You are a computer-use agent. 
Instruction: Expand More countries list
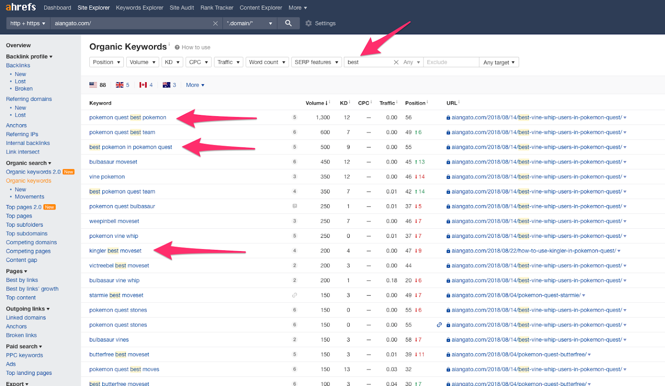[195, 85]
